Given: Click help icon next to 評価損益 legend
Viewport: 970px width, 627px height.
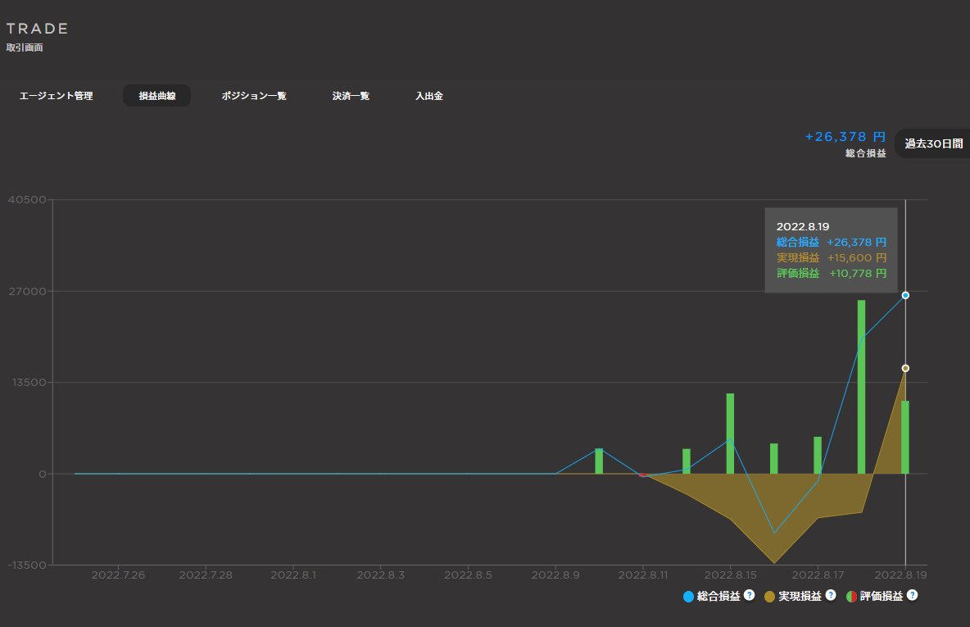Looking at the screenshot, I should click(912, 595).
